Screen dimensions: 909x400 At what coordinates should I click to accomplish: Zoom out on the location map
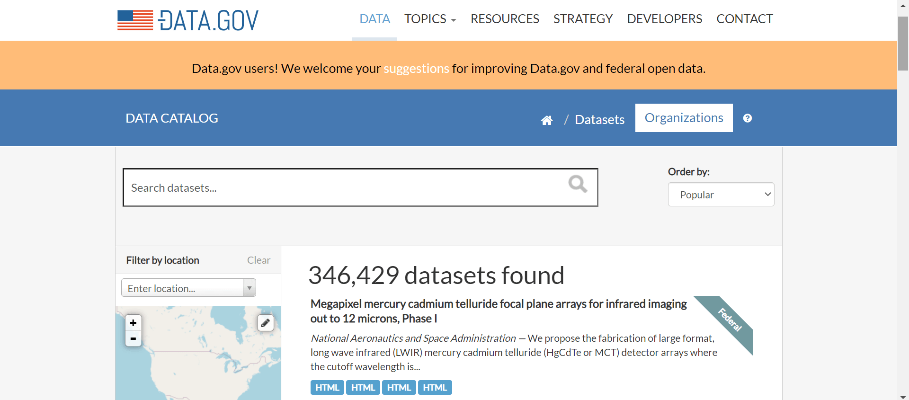coord(133,338)
